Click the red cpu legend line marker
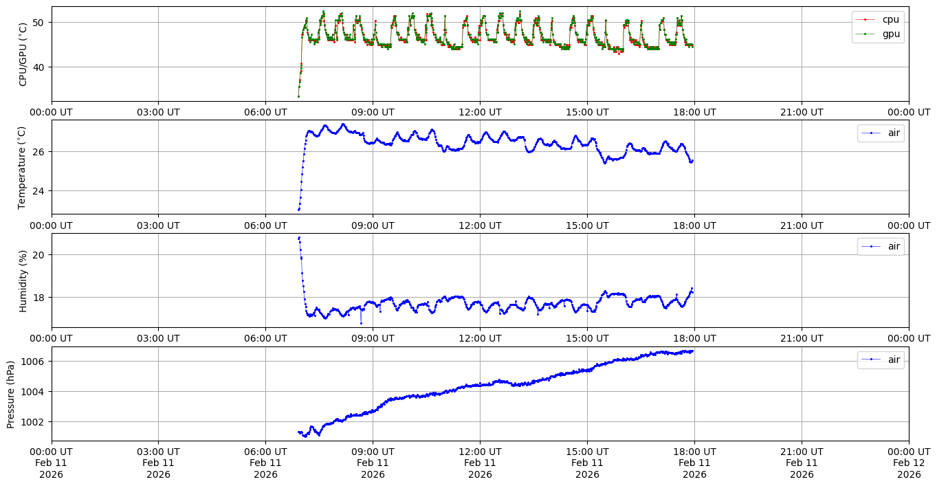The image size is (937, 486). tap(865, 20)
